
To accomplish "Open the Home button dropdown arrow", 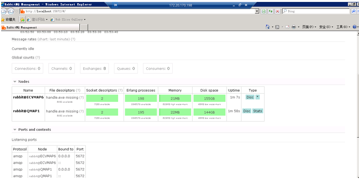I will point(272,27).
